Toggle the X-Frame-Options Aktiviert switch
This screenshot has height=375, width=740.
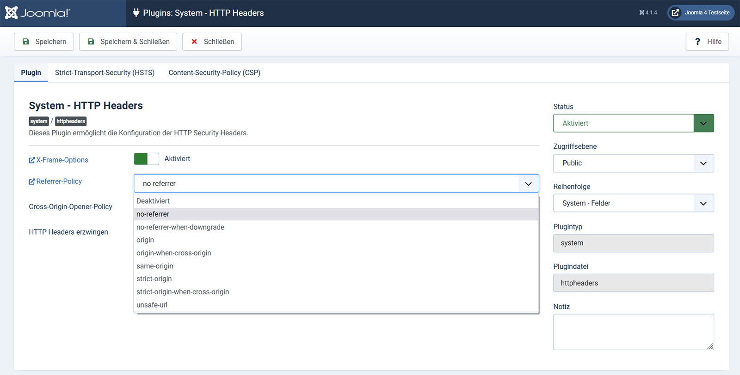pos(146,159)
